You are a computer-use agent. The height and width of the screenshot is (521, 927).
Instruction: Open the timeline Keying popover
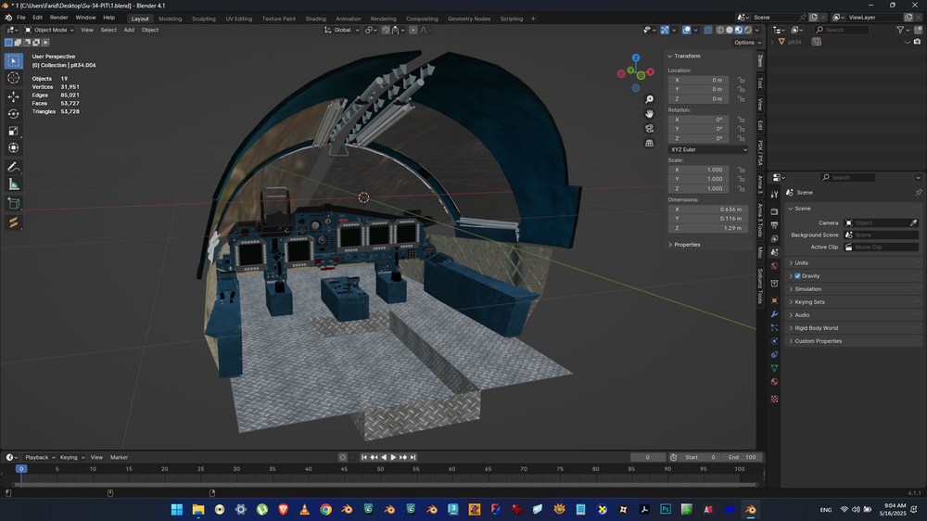[x=71, y=458]
